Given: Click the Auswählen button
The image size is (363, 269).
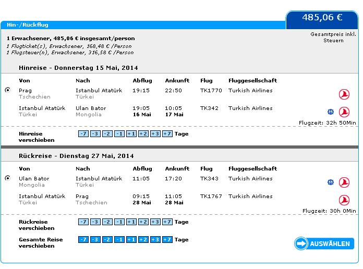Looking at the screenshot, I should [x=324, y=243].
